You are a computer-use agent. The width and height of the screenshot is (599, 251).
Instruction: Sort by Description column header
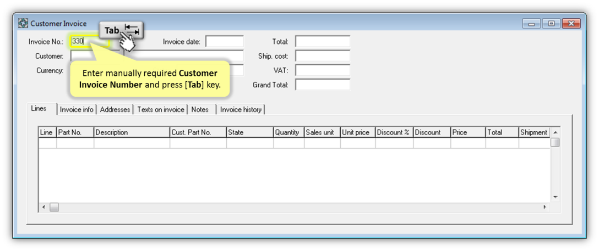(x=132, y=132)
